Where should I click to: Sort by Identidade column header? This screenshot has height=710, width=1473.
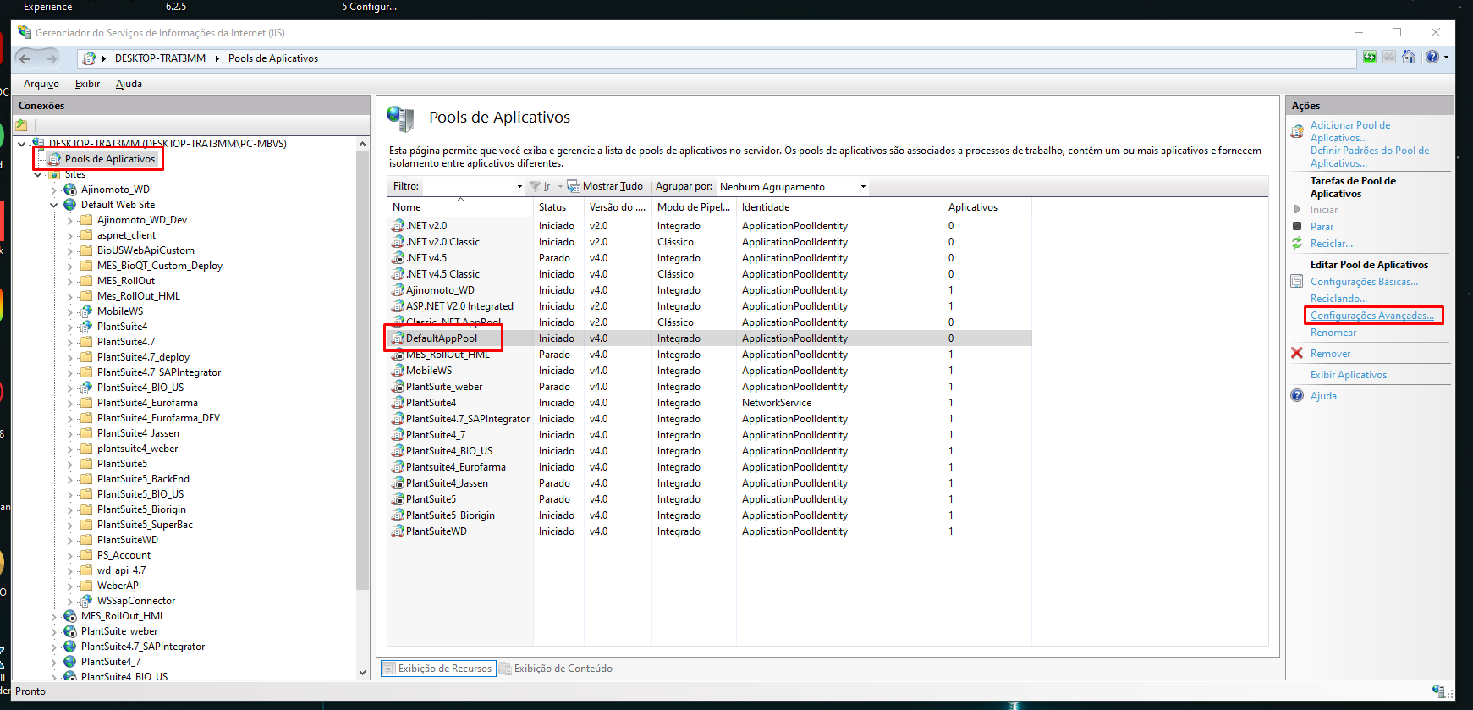point(838,207)
